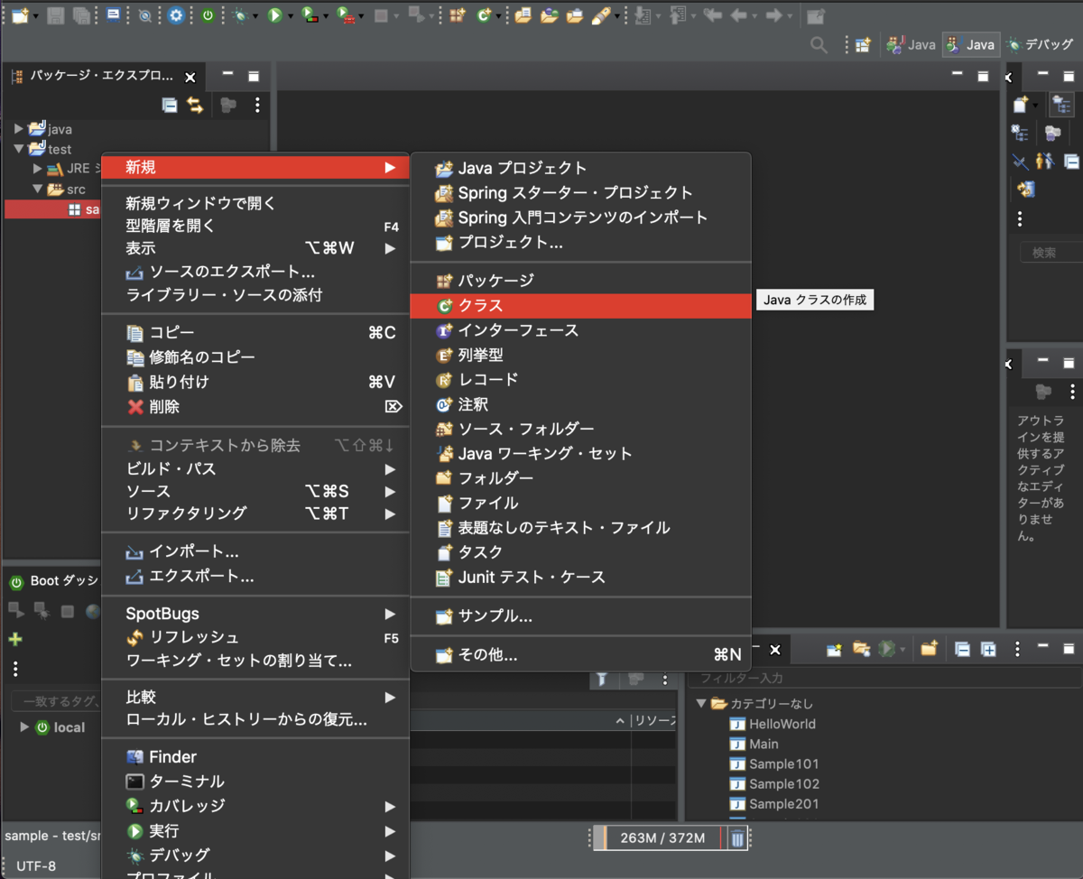
Task: Switch to the デバッグ perspective
Action: 1040,44
